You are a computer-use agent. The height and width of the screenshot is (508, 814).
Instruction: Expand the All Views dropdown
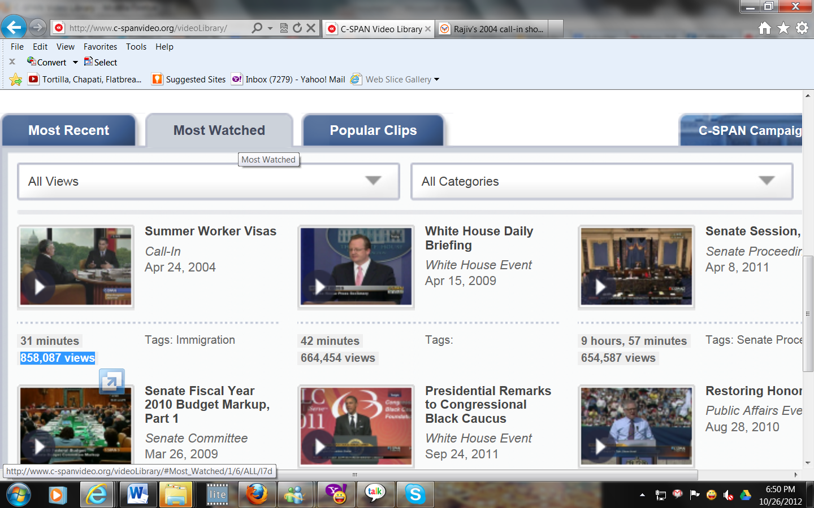click(209, 181)
